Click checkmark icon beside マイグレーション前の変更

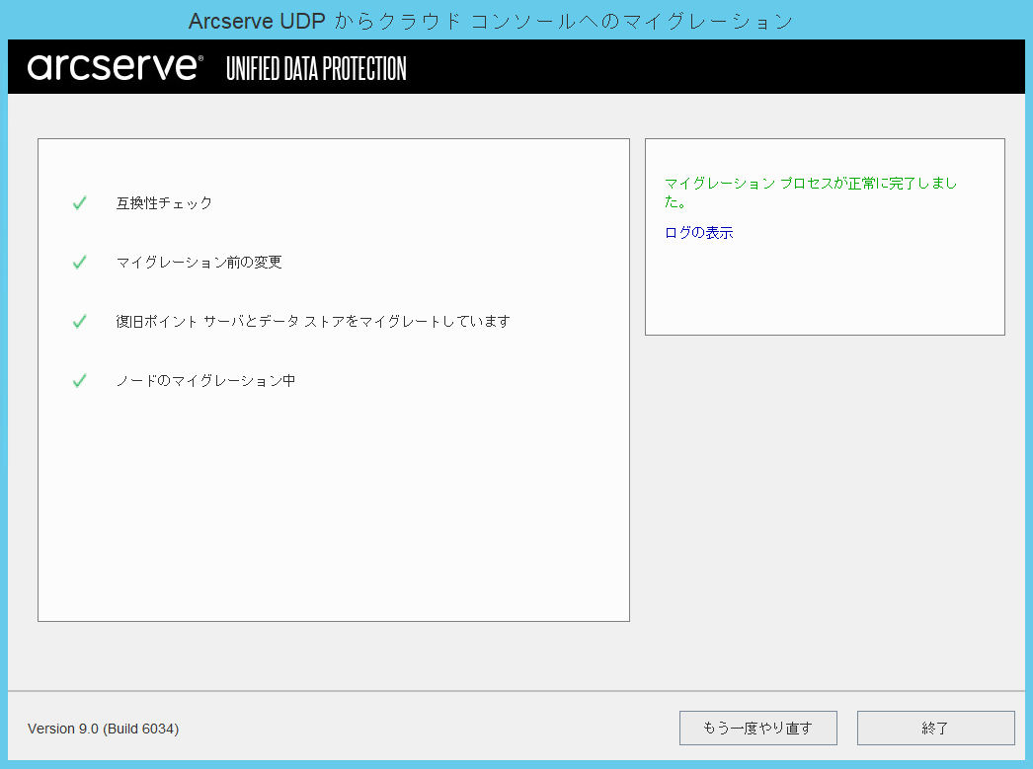pos(80,262)
